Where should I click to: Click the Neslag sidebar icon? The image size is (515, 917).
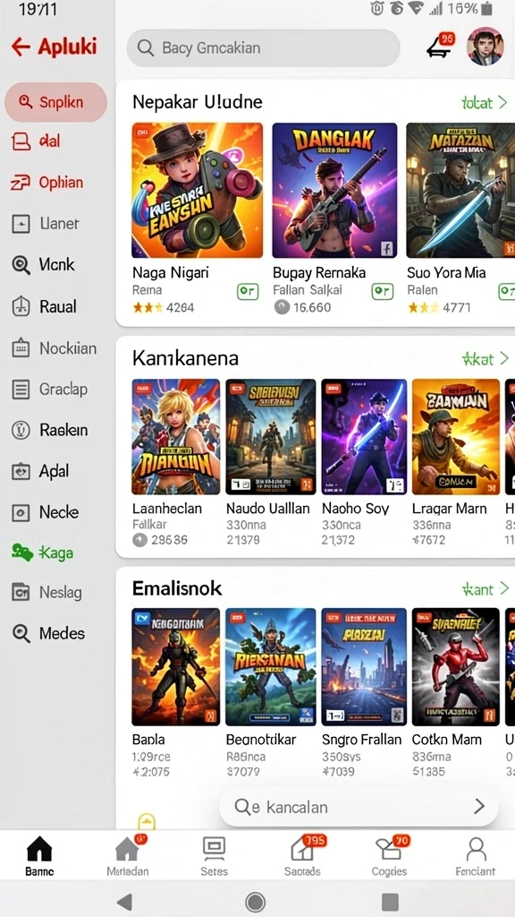tap(21, 593)
